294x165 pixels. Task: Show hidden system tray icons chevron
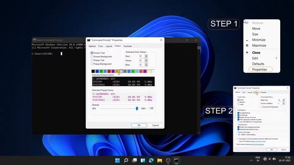pyautogui.click(x=251, y=160)
